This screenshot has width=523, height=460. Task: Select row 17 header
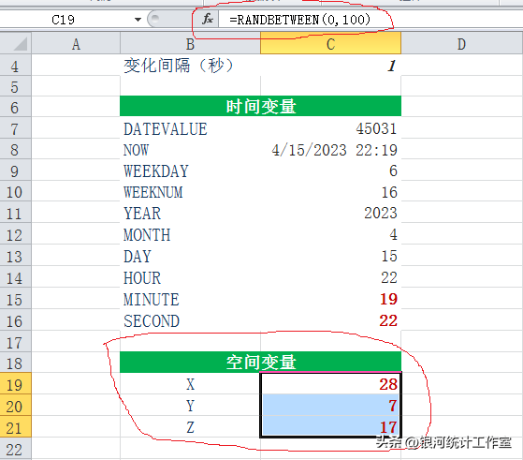tap(15, 342)
